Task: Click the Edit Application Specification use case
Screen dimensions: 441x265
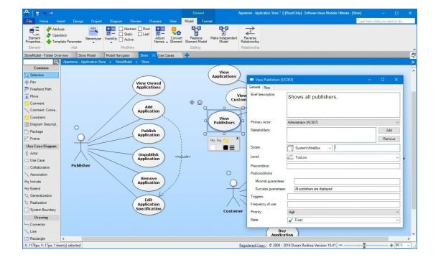Action: tap(149, 205)
